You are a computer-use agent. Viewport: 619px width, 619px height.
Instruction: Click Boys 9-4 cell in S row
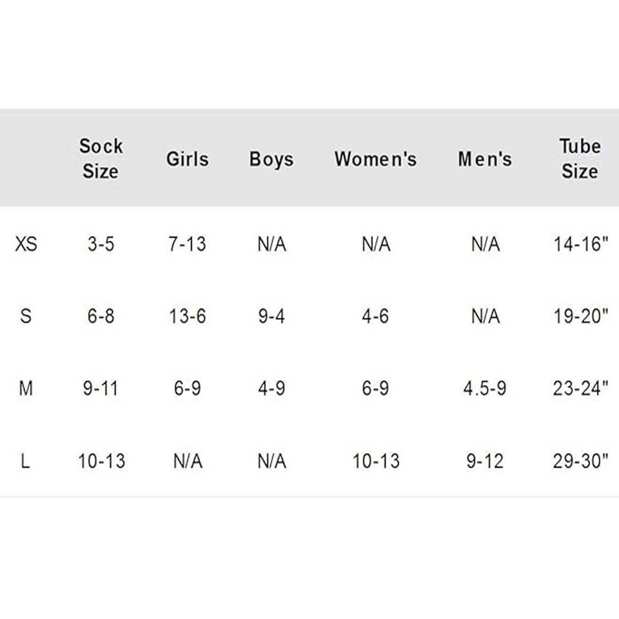271,317
